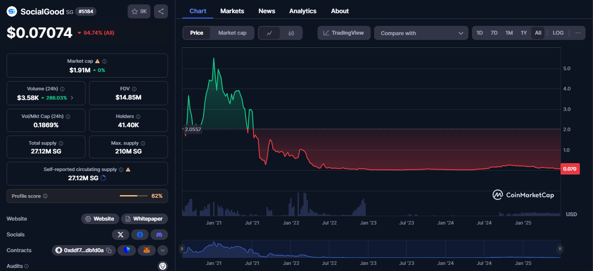This screenshot has height=271, width=593.
Task: Click the $1.91M market cap value
Action: (x=80, y=70)
